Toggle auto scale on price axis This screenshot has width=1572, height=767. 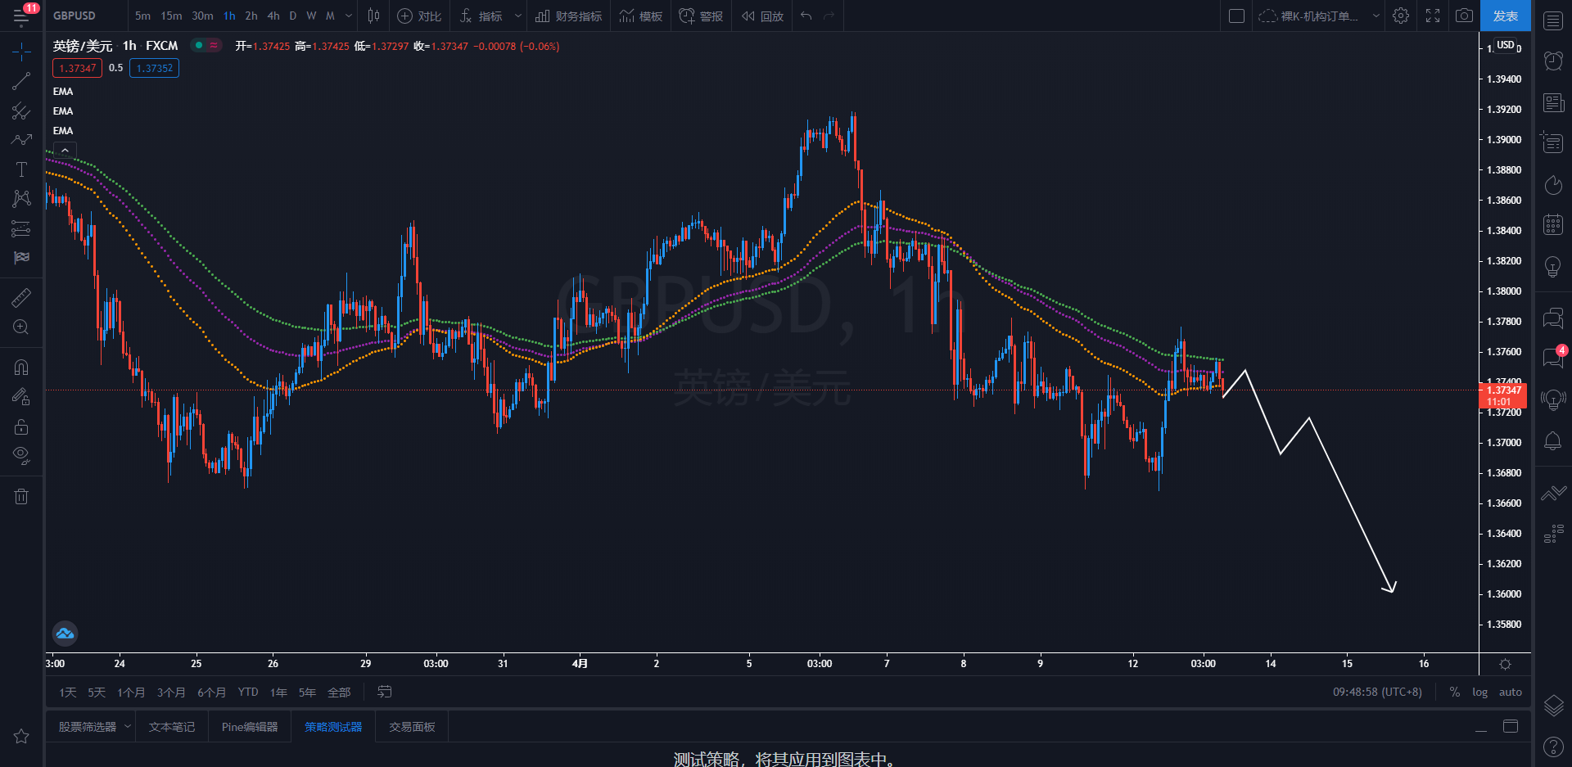[1510, 692]
